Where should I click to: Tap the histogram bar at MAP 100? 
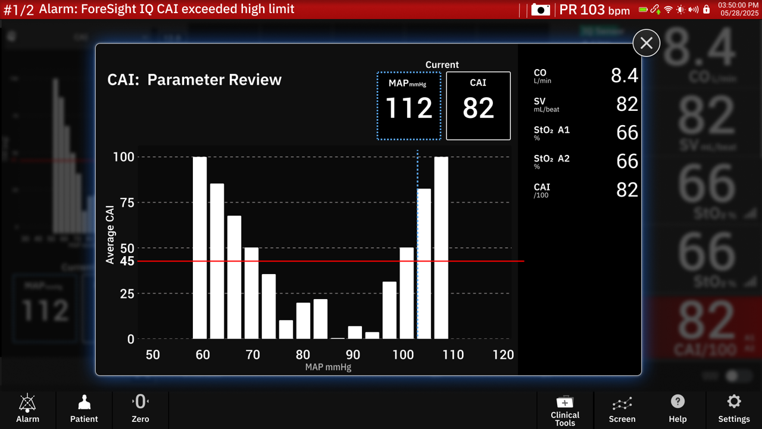click(407, 293)
